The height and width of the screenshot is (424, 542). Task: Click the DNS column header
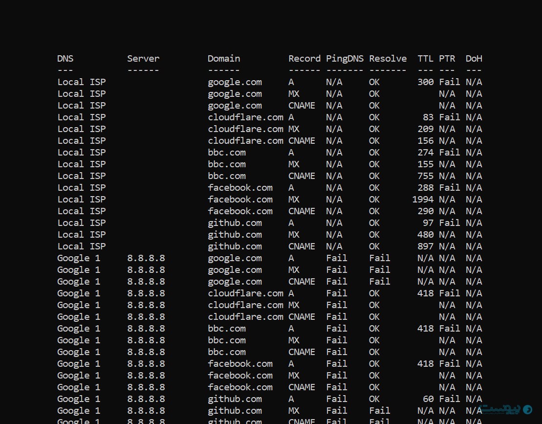[65, 59]
